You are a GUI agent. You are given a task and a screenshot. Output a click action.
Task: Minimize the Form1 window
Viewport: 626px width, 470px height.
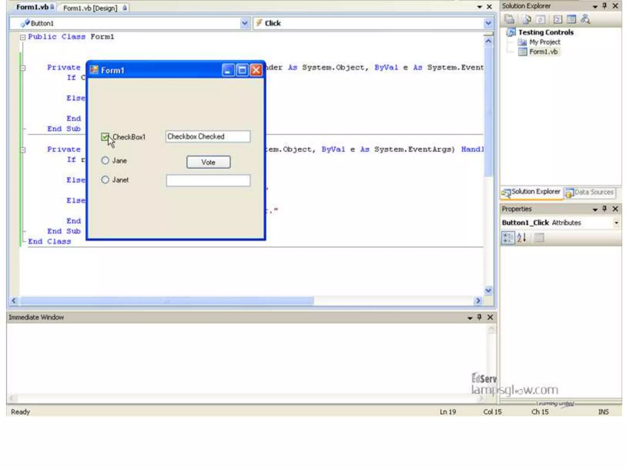pyautogui.click(x=228, y=70)
